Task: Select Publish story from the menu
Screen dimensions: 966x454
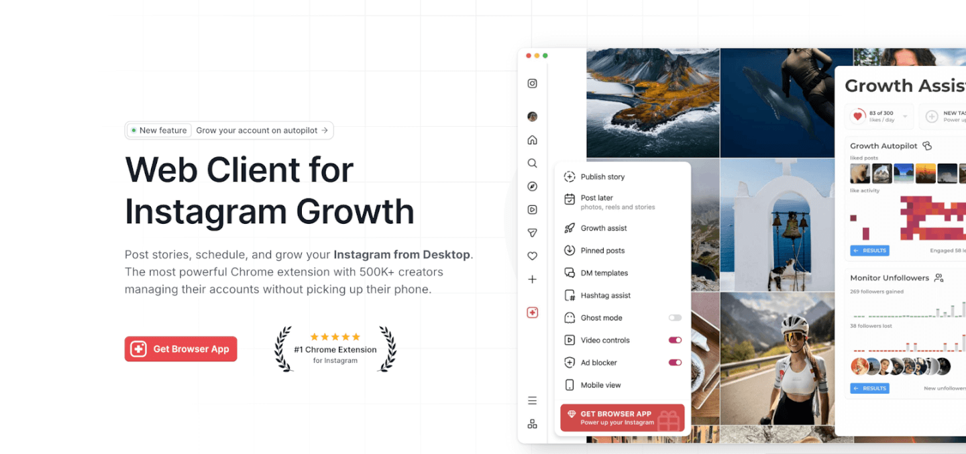Action: coord(603,176)
